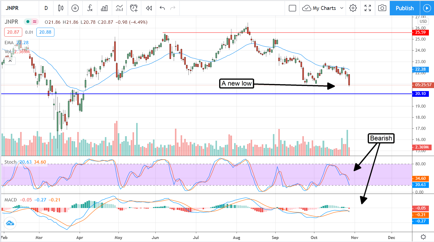Click the Compare or add symbol icon
Image resolution: width=434 pixels, height=242 pixels.
[75, 8]
